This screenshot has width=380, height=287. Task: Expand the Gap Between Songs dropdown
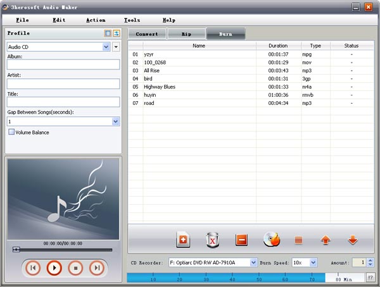click(116, 121)
